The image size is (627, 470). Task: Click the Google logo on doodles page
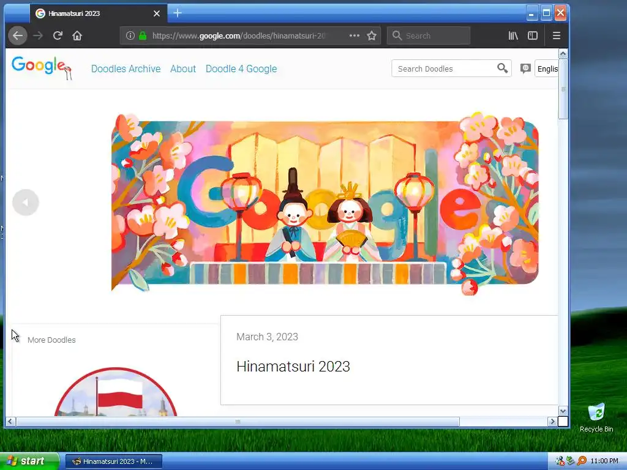42,68
